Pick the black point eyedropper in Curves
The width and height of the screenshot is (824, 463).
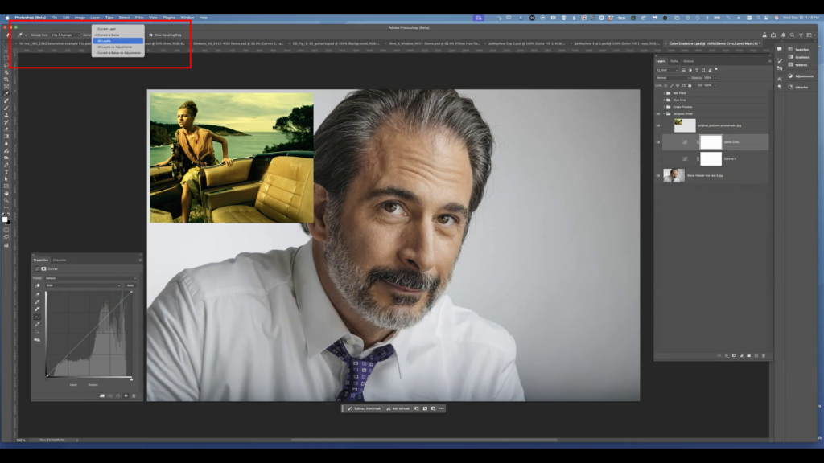[37, 295]
